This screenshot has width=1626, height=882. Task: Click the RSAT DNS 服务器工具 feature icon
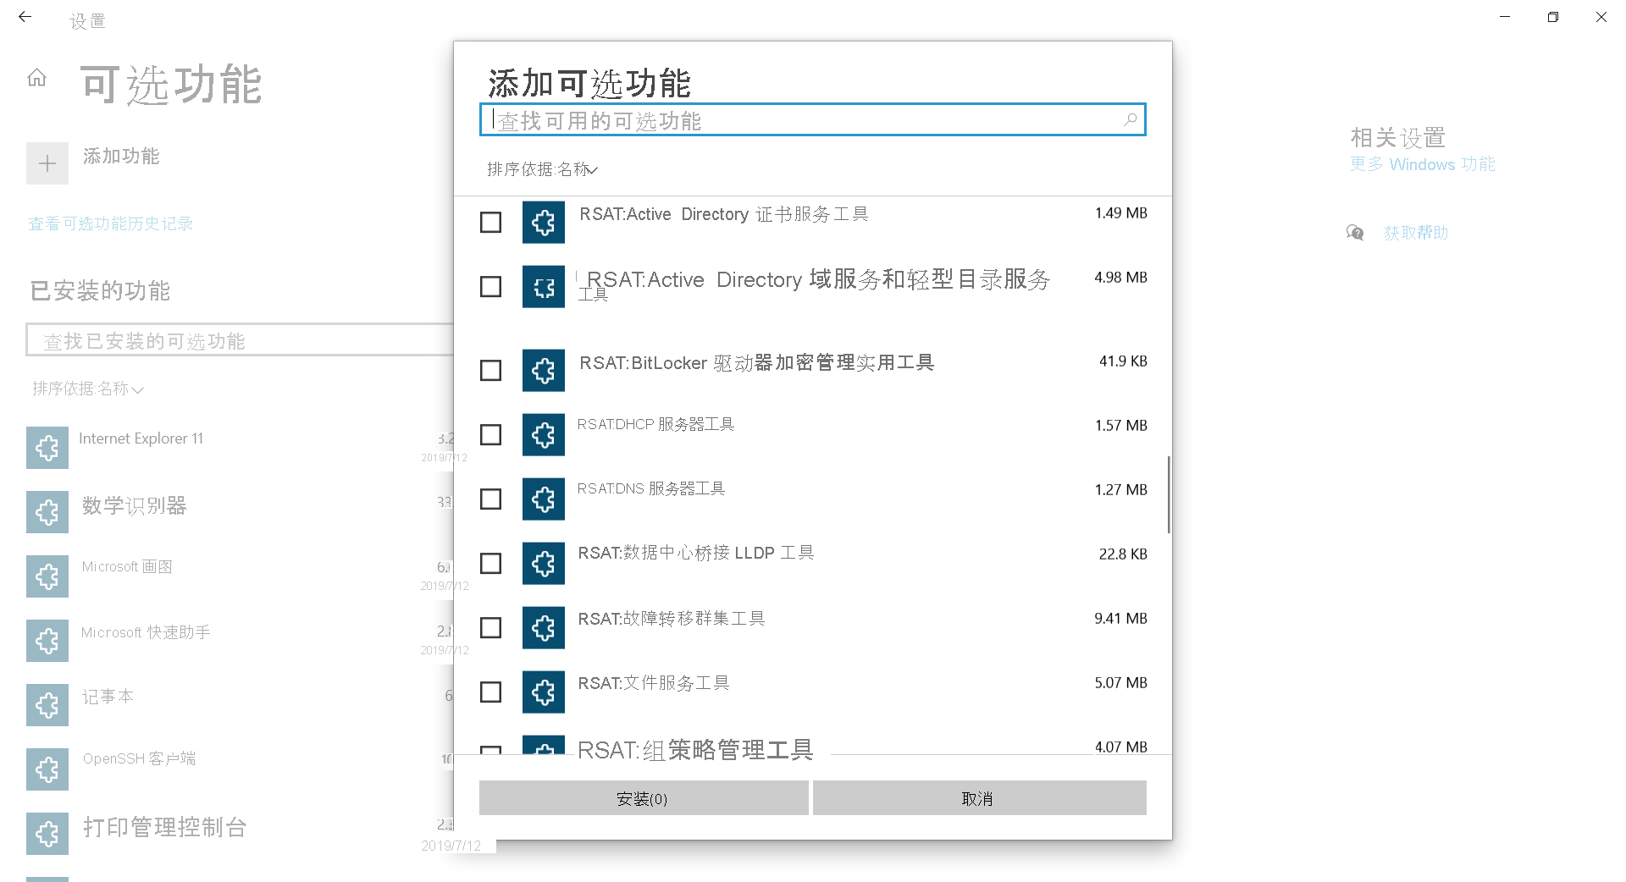pos(544,499)
